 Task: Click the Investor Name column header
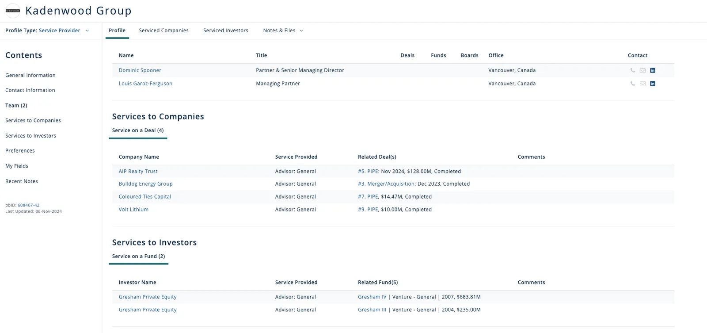137,283
